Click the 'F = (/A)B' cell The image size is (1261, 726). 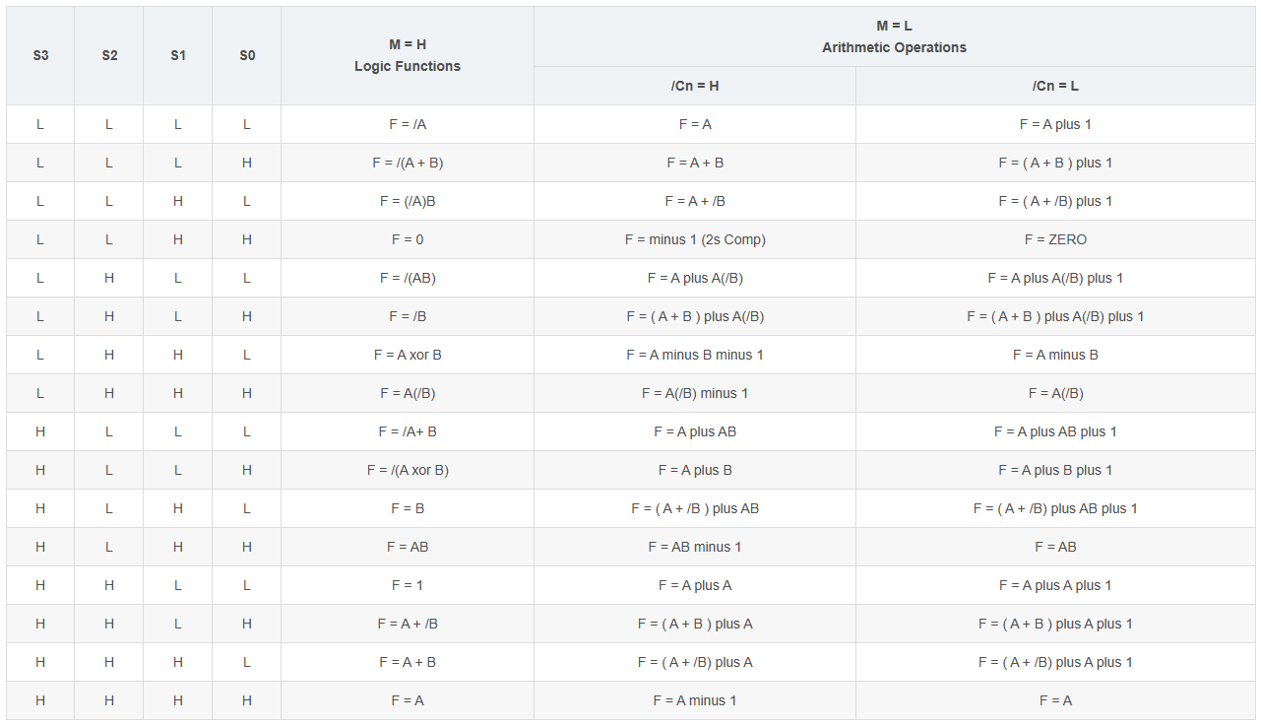click(x=408, y=201)
